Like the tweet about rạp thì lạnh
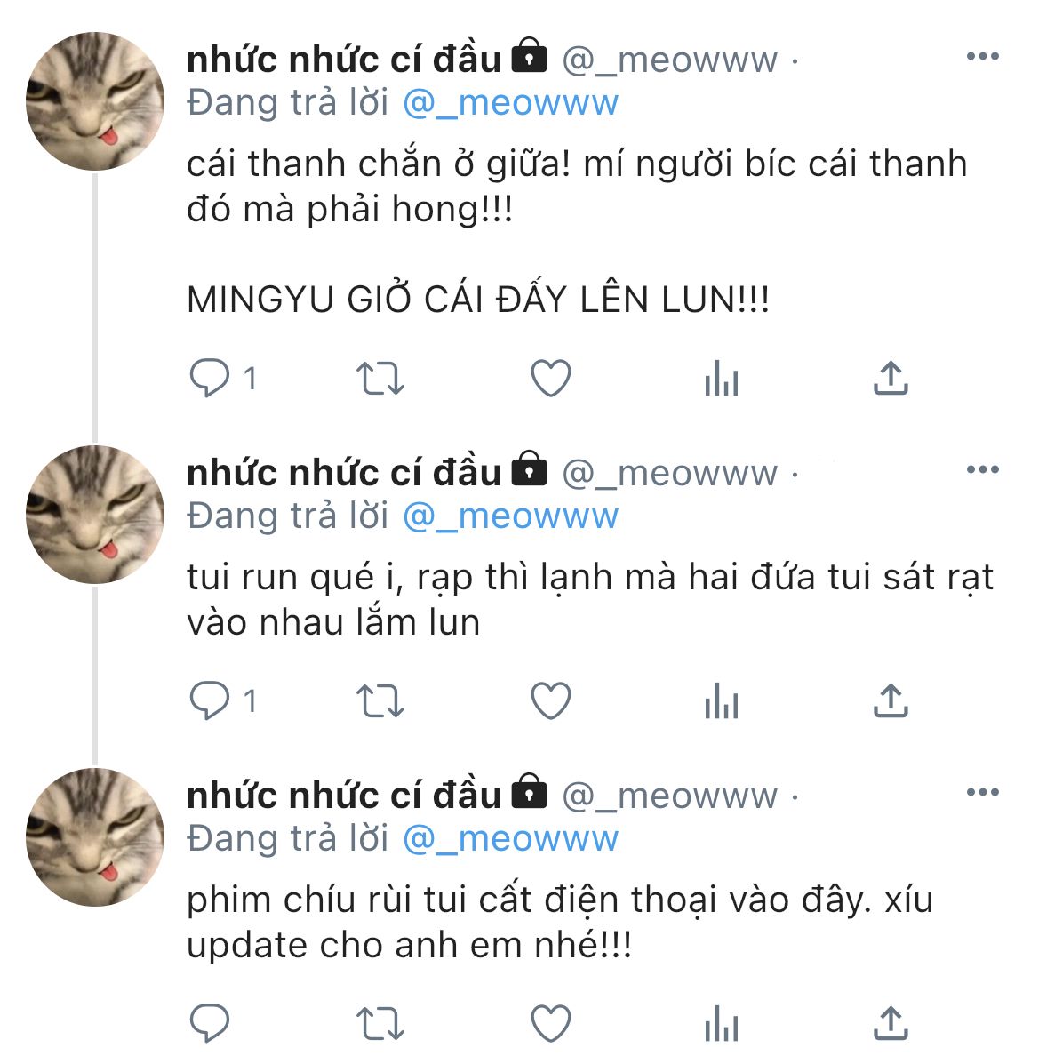The width and height of the screenshot is (1039, 1064). click(550, 701)
